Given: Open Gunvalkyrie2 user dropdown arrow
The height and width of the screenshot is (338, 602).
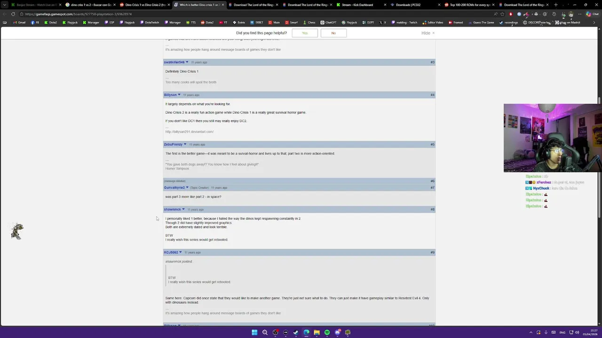Looking at the screenshot, I should (187, 188).
